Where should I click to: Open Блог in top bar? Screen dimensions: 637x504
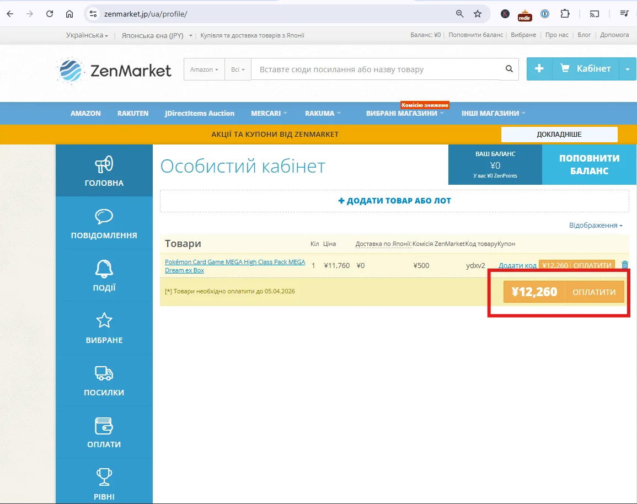[x=584, y=35]
